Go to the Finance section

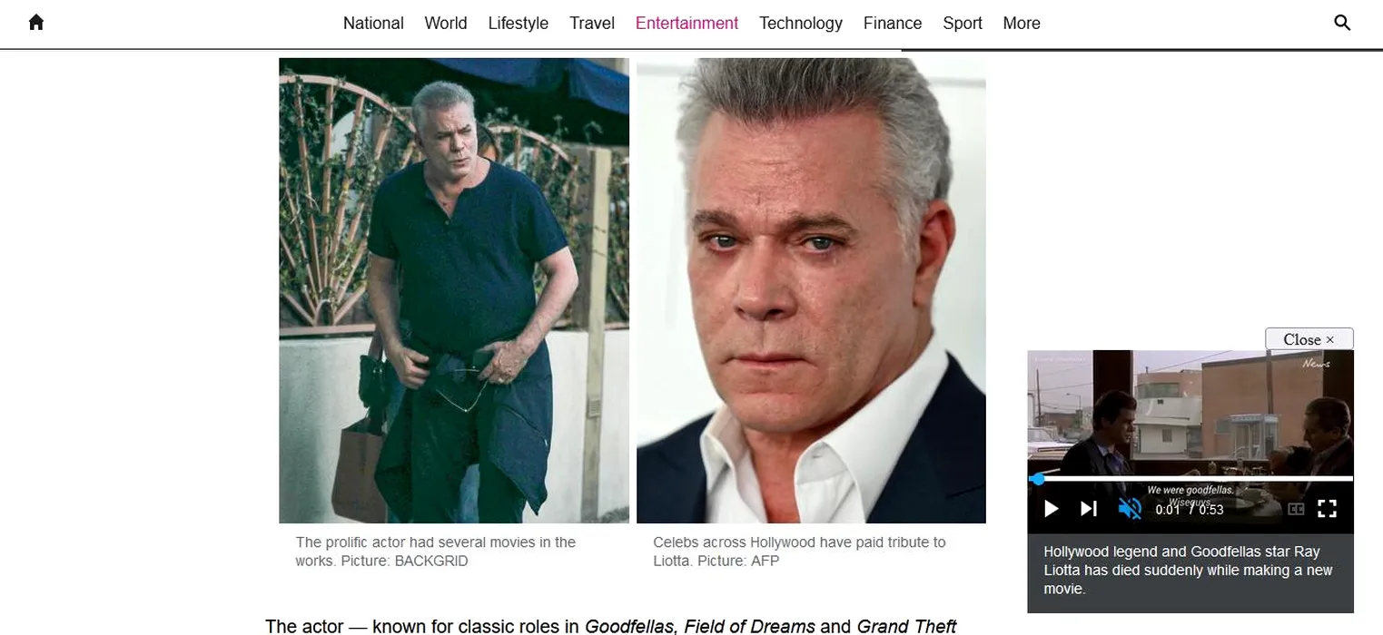click(x=893, y=24)
